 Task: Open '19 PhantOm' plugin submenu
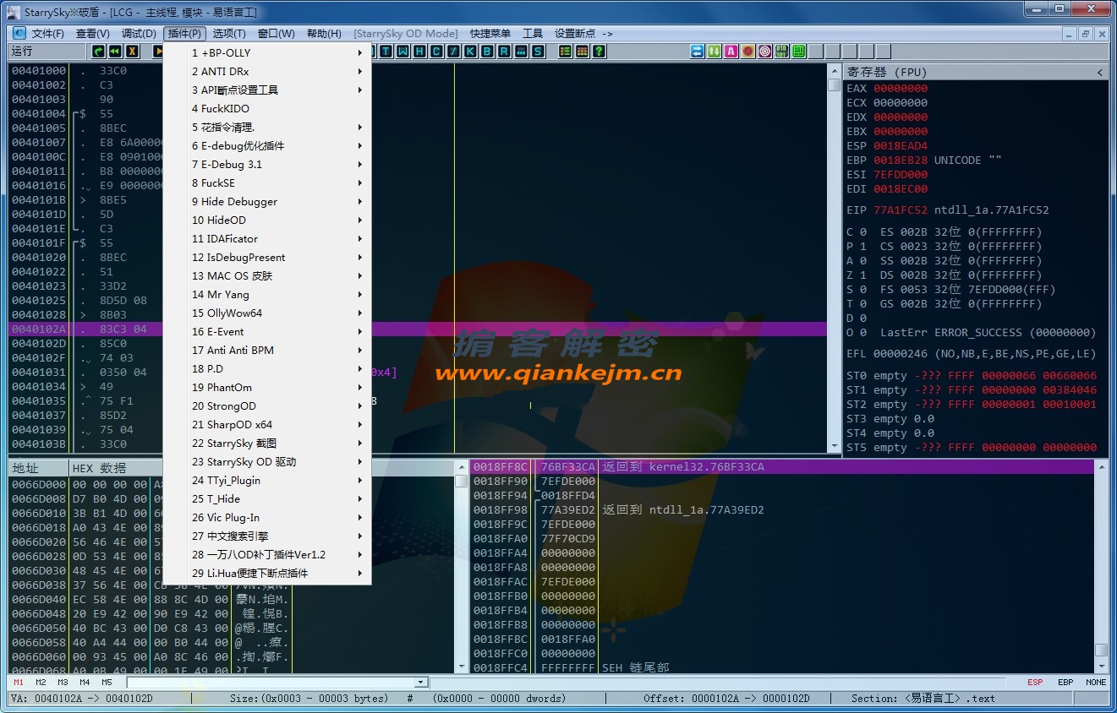[x=267, y=387]
